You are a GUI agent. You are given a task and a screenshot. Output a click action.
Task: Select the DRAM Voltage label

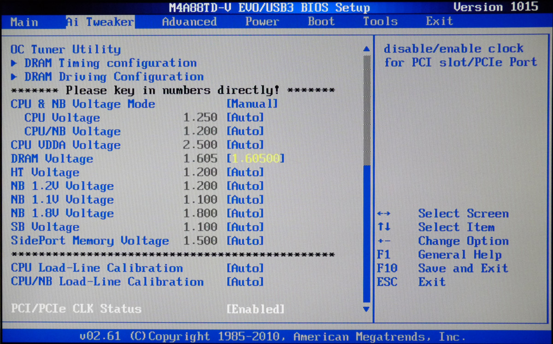[52, 159]
